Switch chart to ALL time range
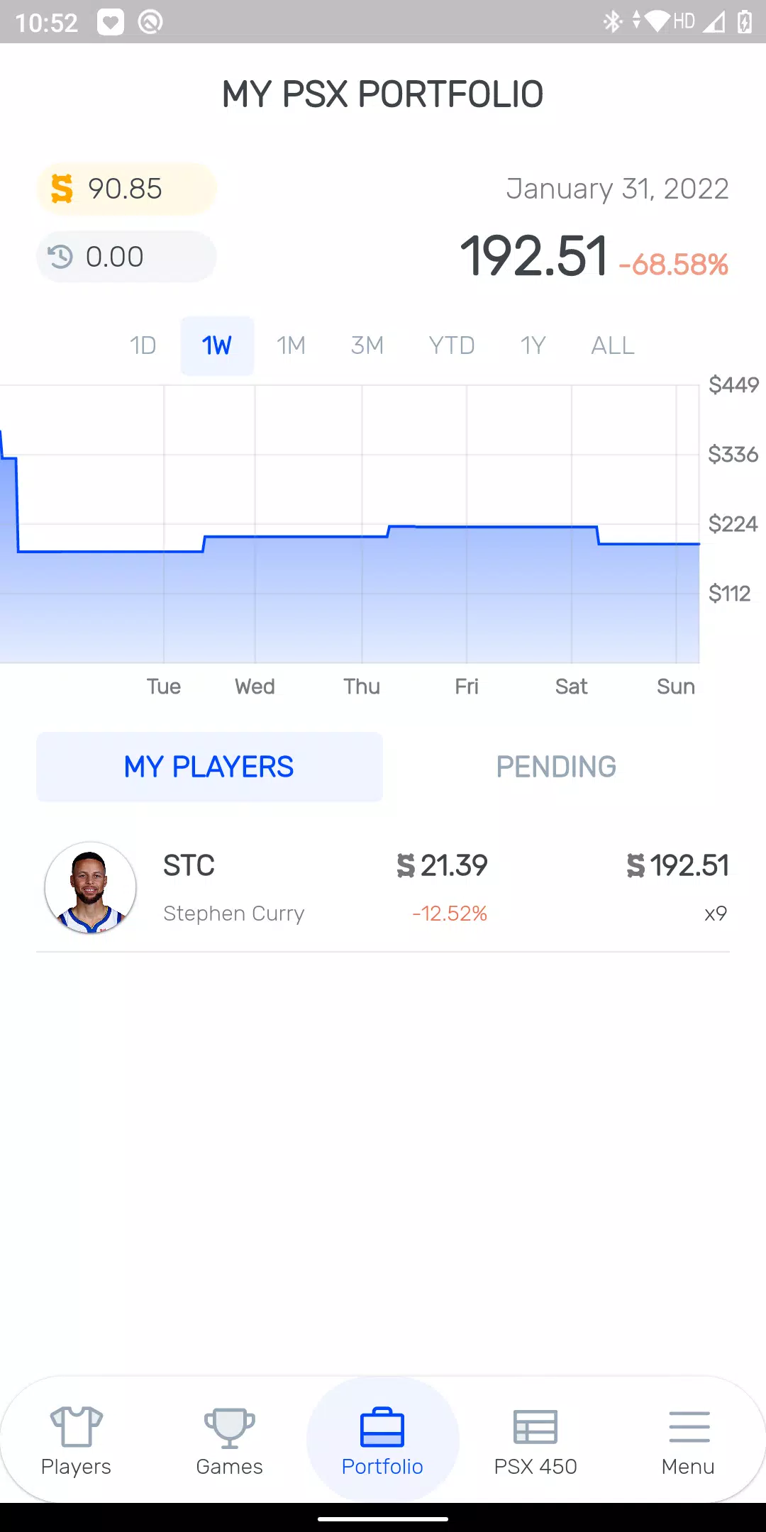Screen dimensions: 766x1532 click(x=611, y=345)
